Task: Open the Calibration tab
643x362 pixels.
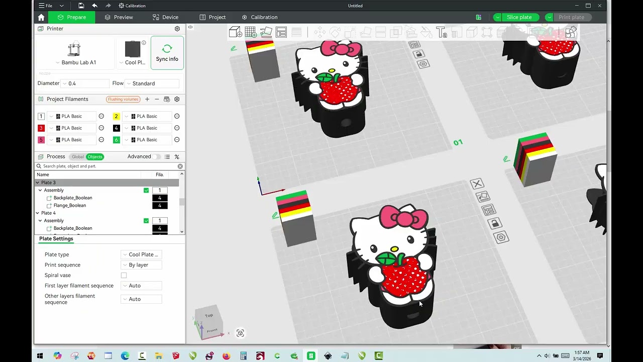Action: pos(259,17)
